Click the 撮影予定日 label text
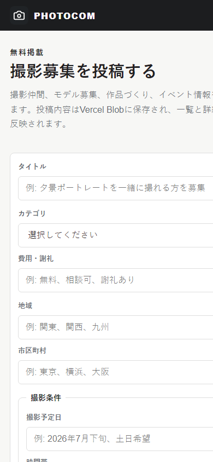Screen dimensions: 213x462 coord(44,417)
